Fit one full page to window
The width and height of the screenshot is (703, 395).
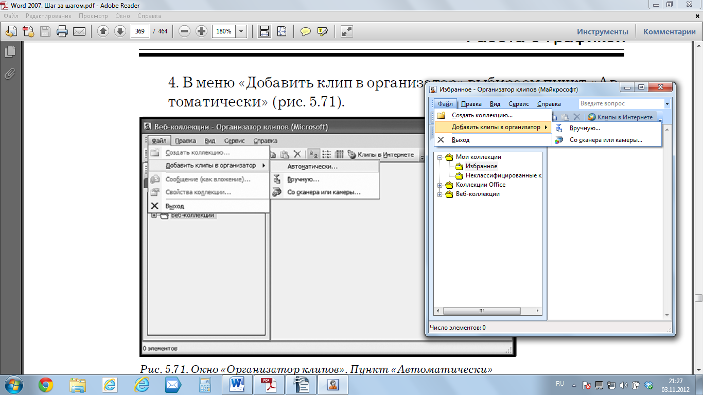282,31
